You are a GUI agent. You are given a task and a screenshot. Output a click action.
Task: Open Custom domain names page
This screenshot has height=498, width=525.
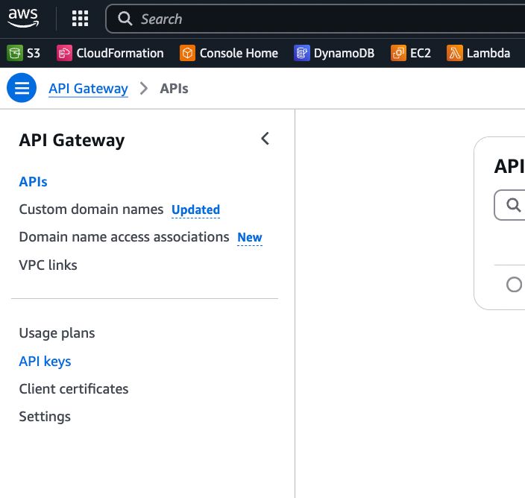click(x=91, y=209)
